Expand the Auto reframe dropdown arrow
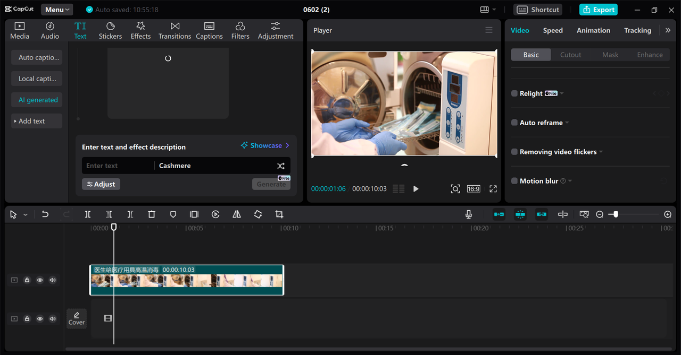 tap(567, 123)
